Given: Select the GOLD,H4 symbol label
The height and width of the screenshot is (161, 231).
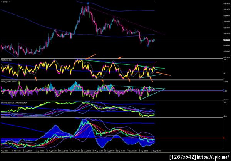Looking at the screenshot, I should click(6, 2).
